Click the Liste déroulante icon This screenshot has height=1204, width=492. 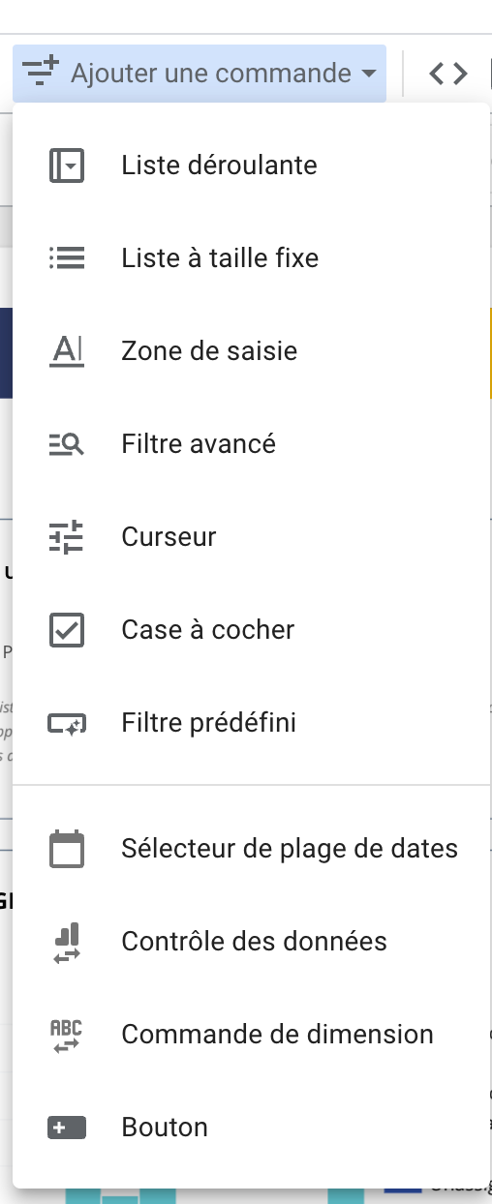pos(67,166)
